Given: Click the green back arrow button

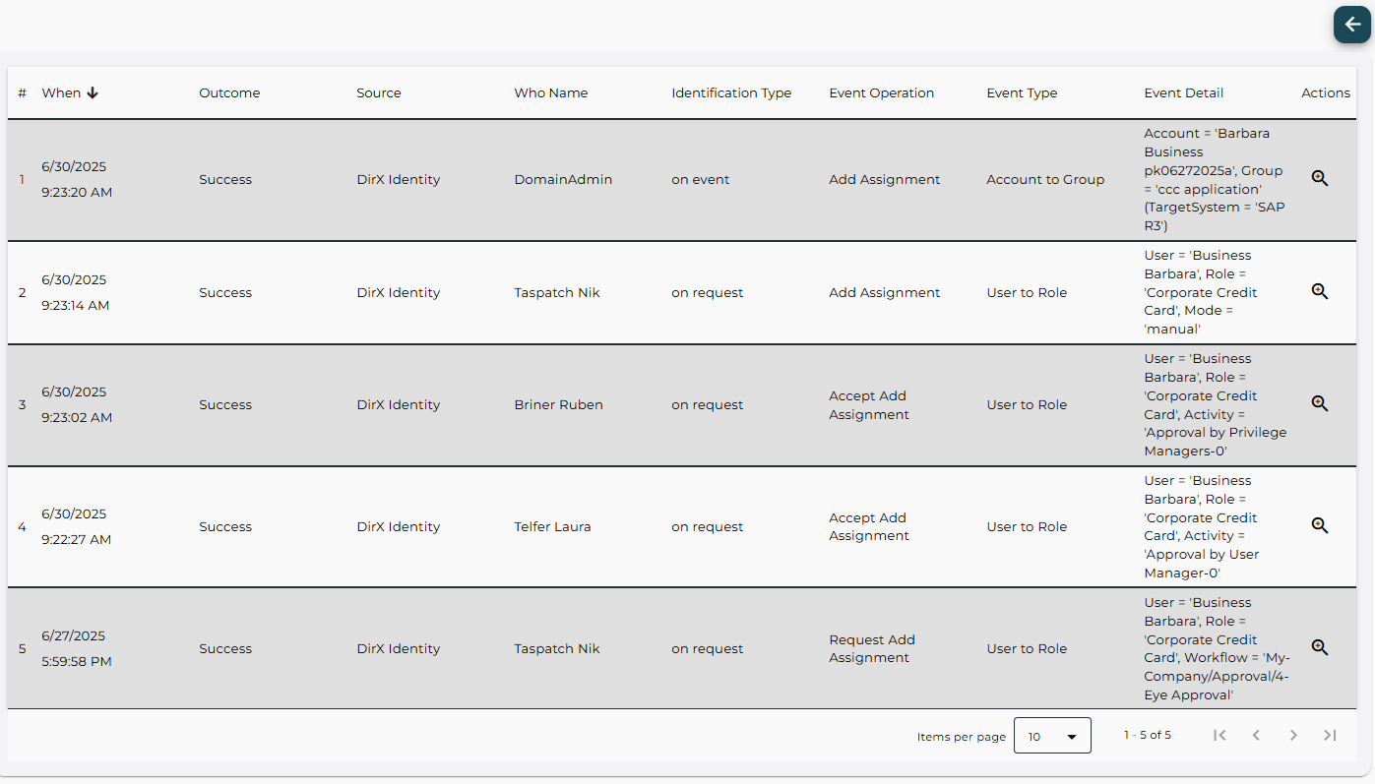Looking at the screenshot, I should 1351,25.
